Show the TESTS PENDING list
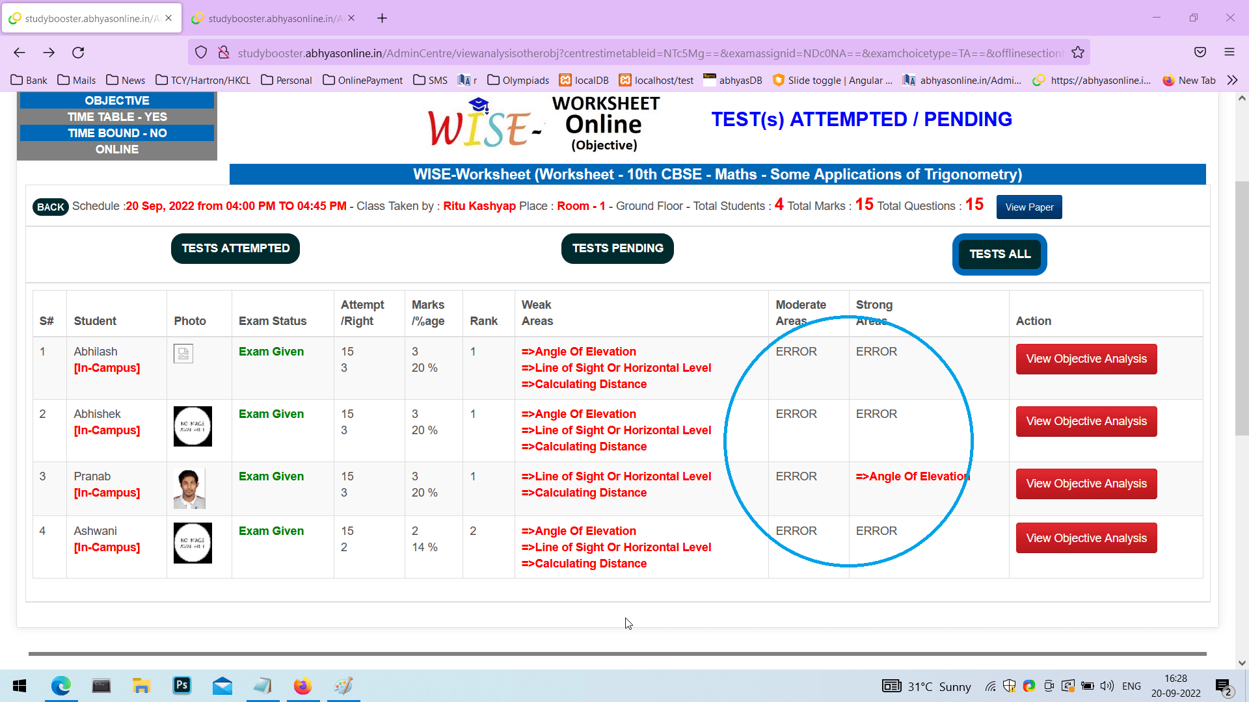Viewport: 1249px width, 702px height. pyautogui.click(x=617, y=248)
